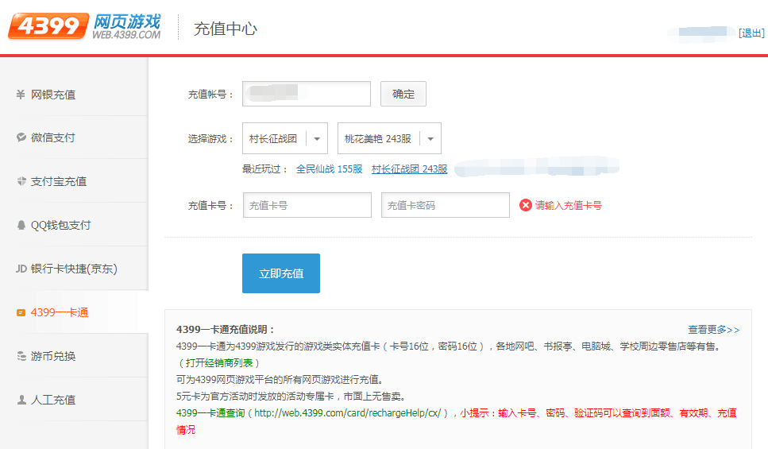Click the 请输入充值卡号 error message

tap(568, 205)
